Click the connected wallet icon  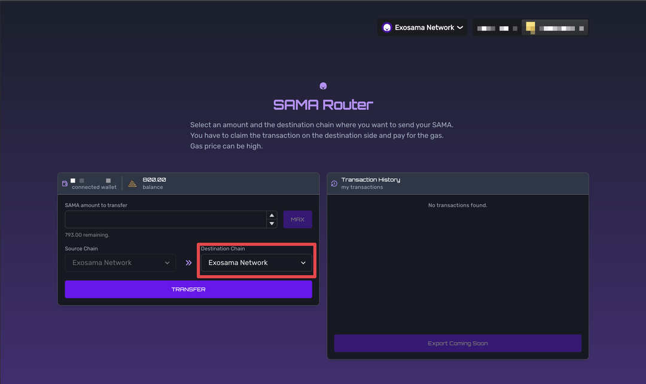coord(65,184)
